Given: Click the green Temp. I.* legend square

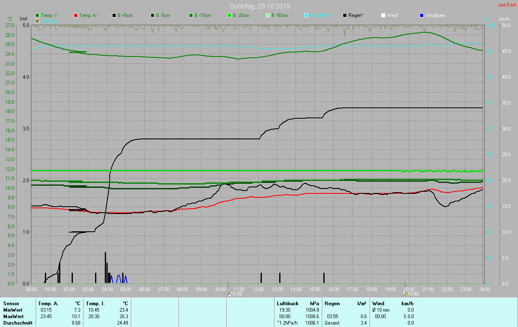Looking at the screenshot, I should coord(37,15).
